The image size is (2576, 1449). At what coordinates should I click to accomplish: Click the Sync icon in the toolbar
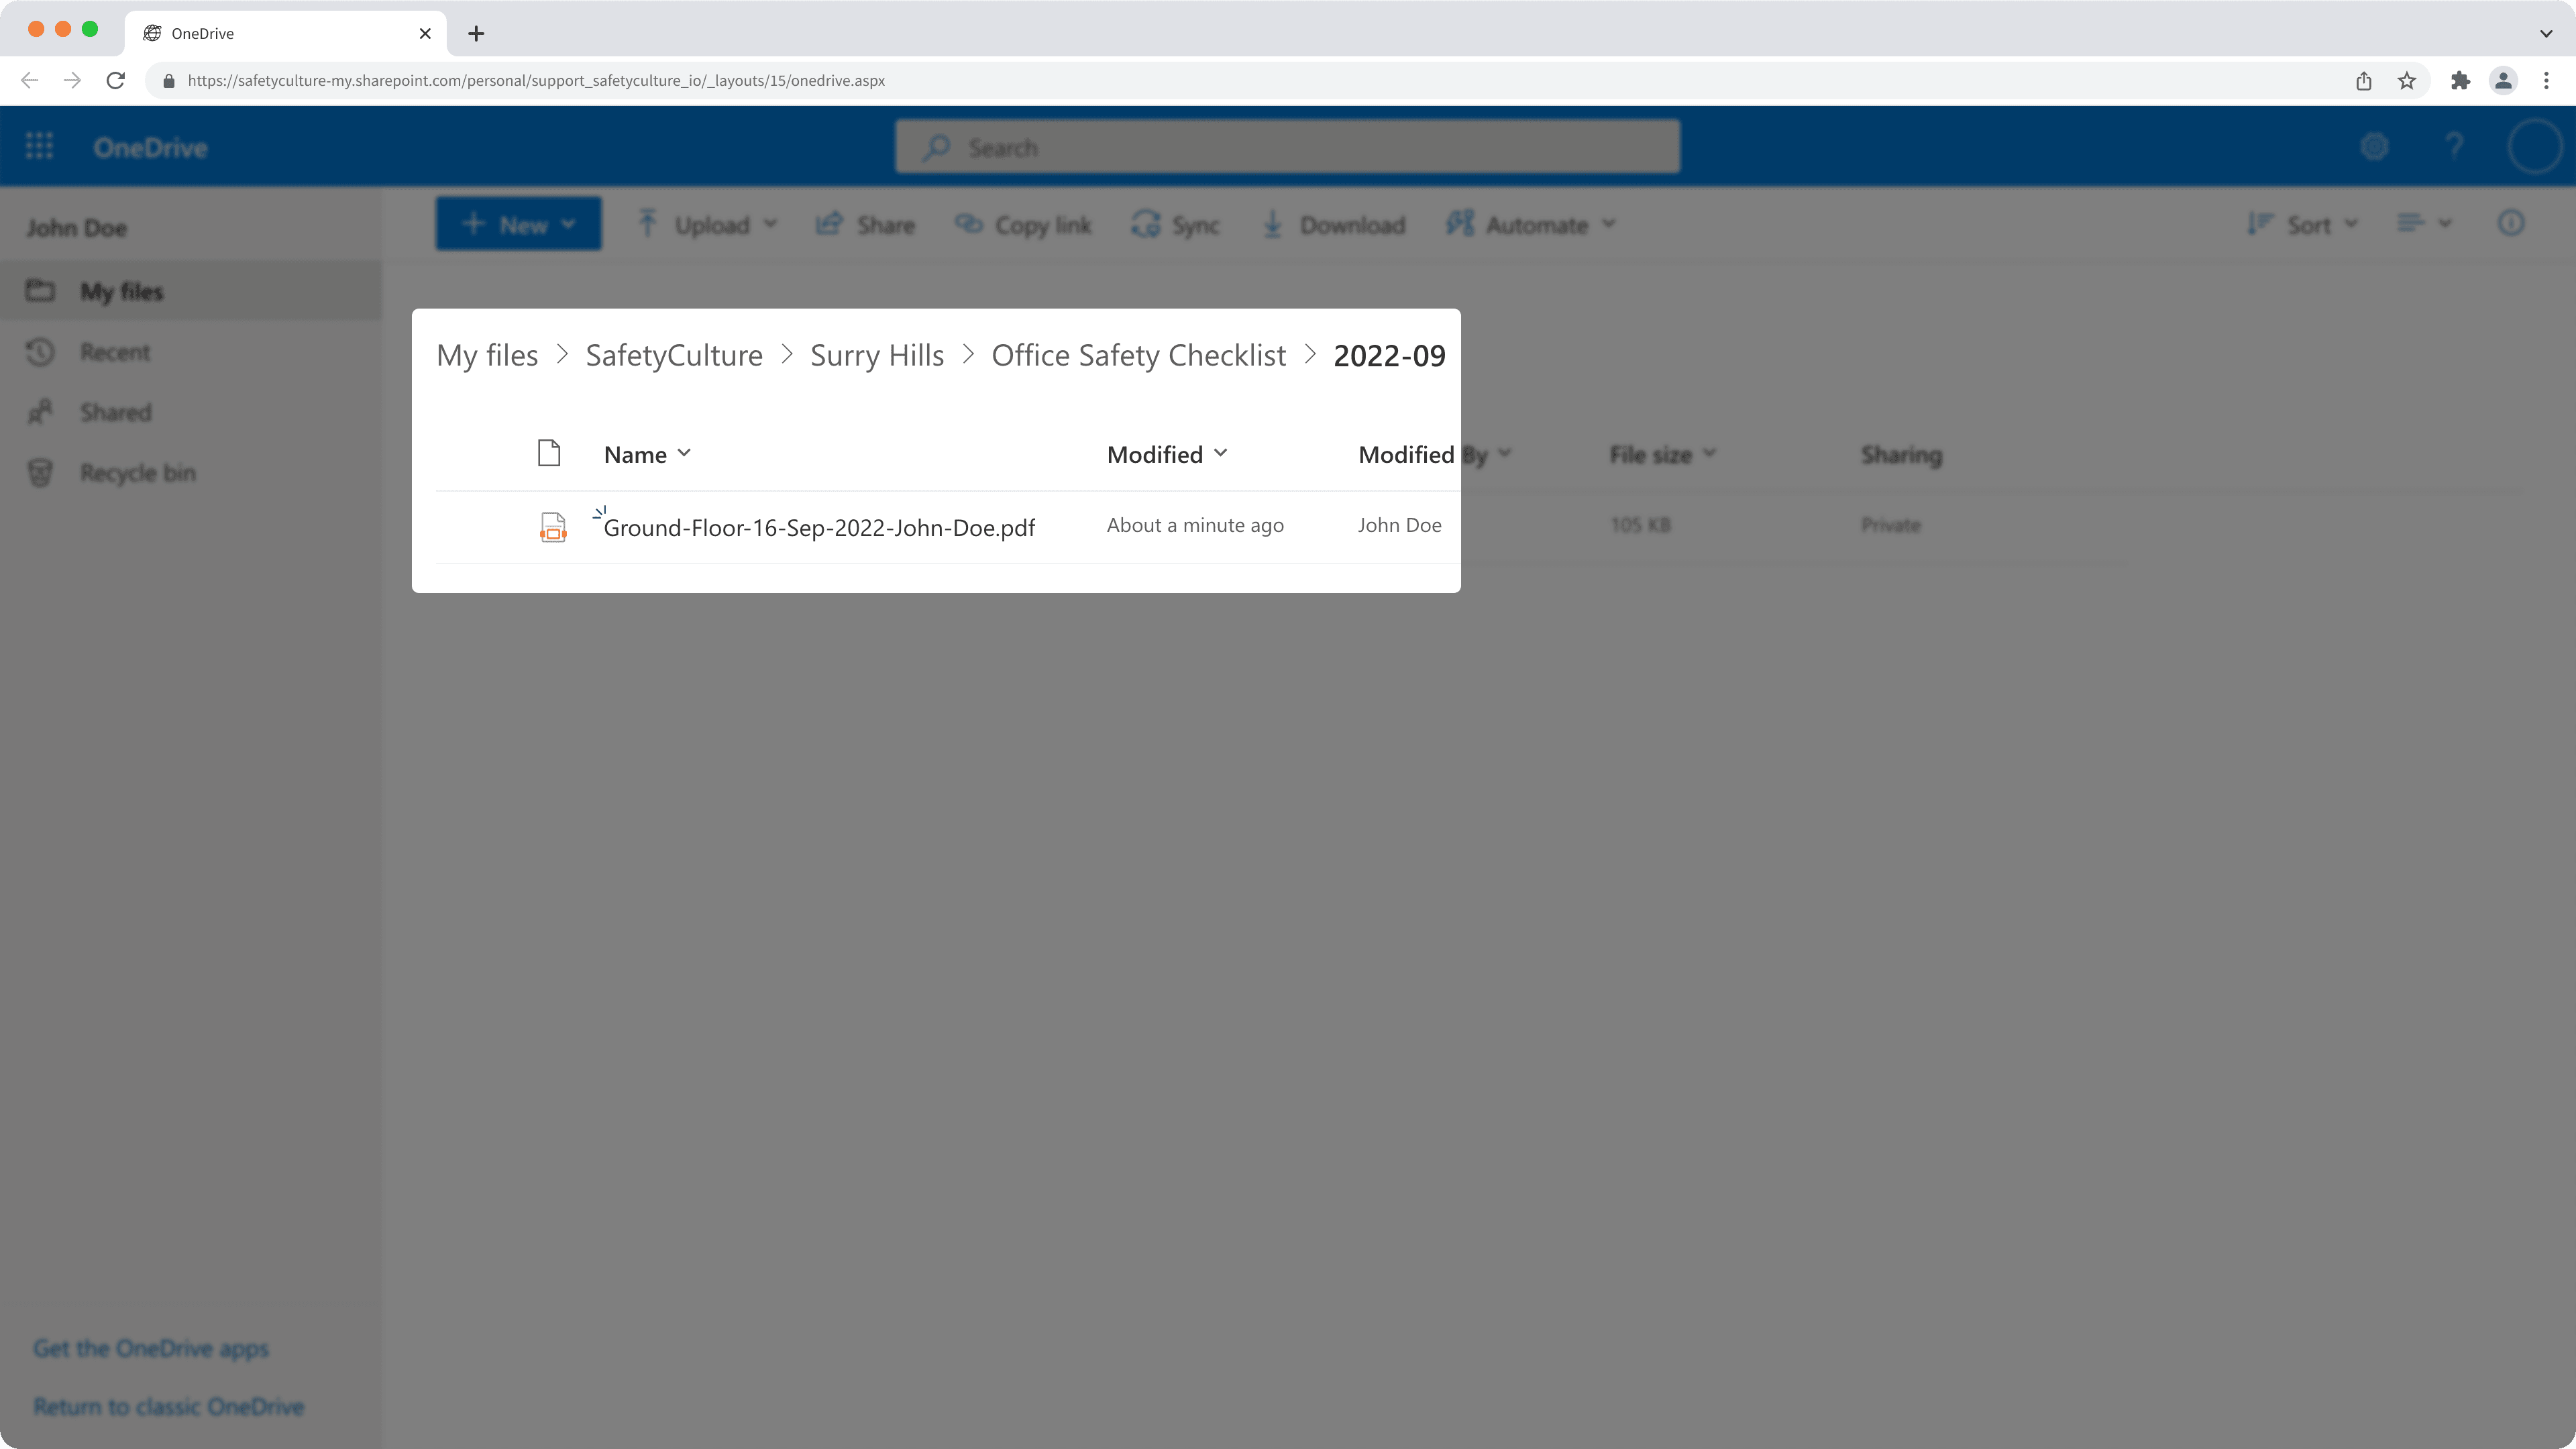coord(1146,224)
